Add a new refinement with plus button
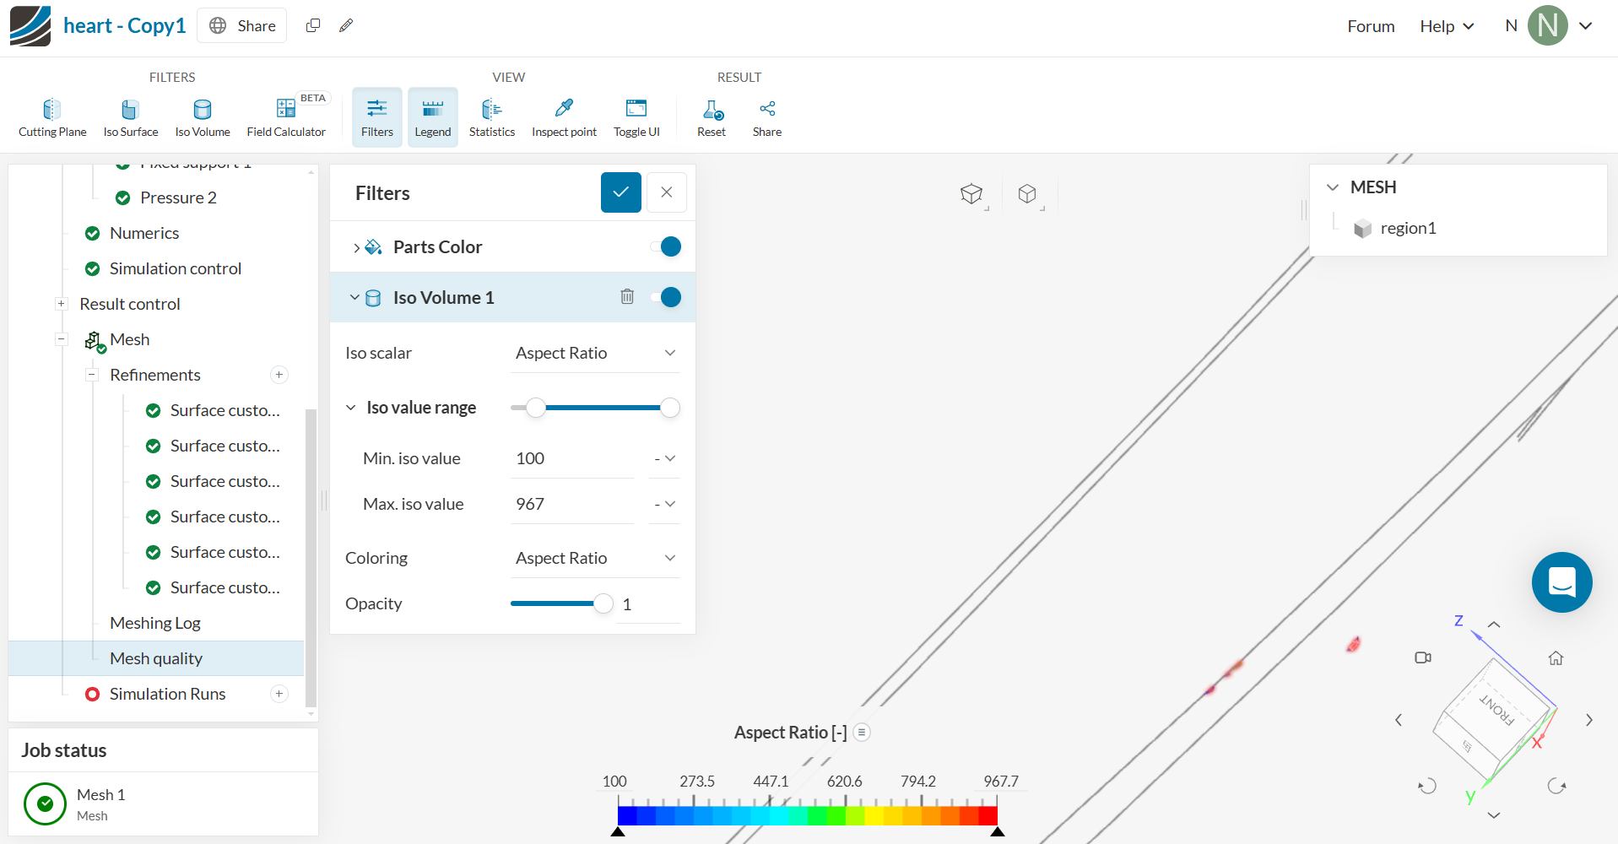1618x844 pixels. tap(279, 375)
